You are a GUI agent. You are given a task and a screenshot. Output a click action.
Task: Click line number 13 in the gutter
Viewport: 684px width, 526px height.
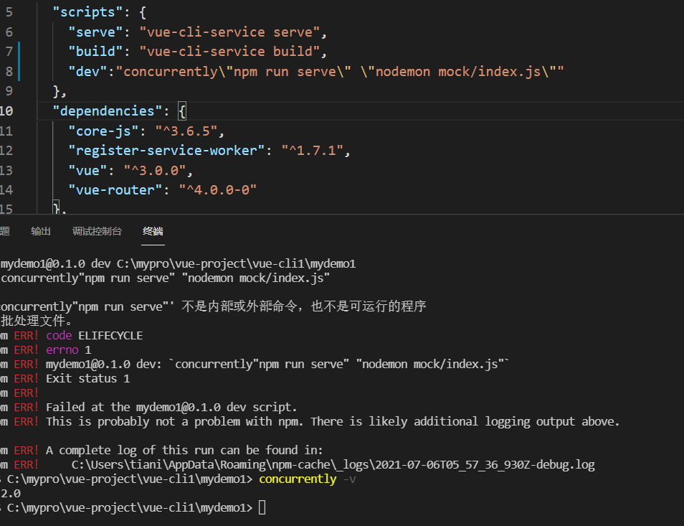[x=6, y=170]
